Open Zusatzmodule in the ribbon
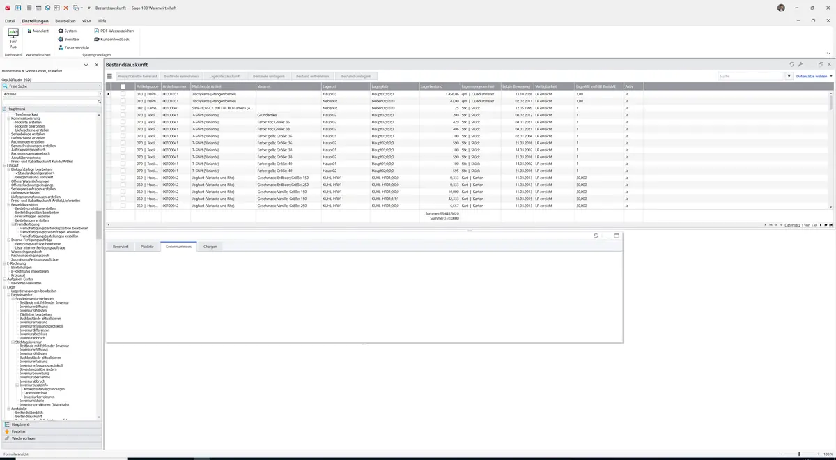 [73, 47]
